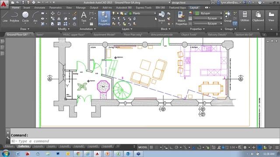Click the new drawing tab plus button
Screen dimensions: 280x157
click(264, 35)
